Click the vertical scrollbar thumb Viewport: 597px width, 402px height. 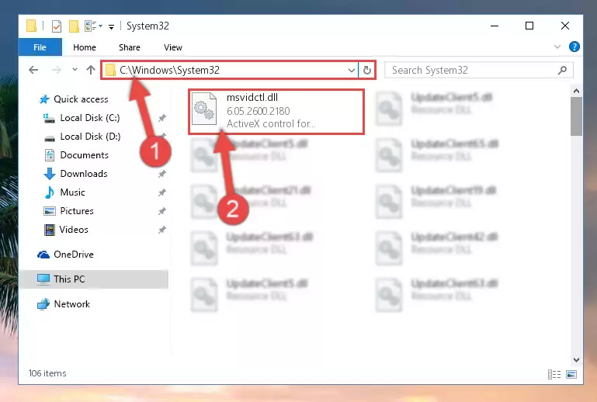576,116
